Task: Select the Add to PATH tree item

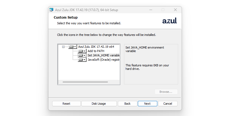Action: 96,51
